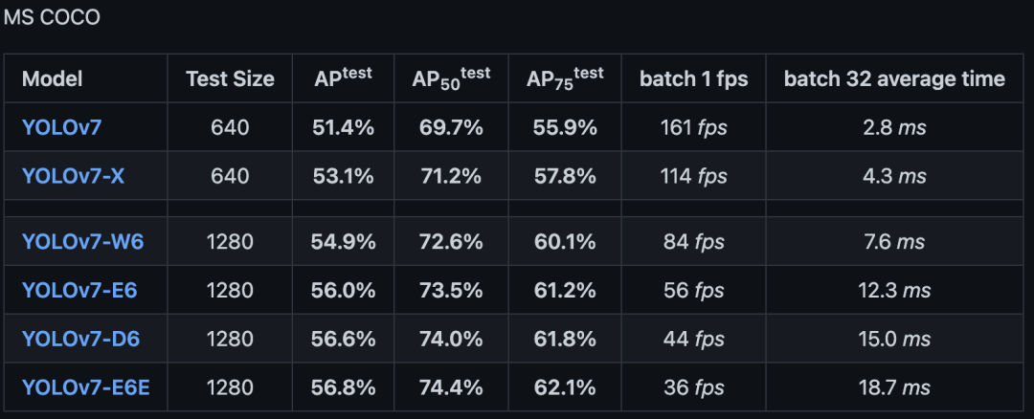Open the YOLOv7-D6 model link

[x=79, y=340]
